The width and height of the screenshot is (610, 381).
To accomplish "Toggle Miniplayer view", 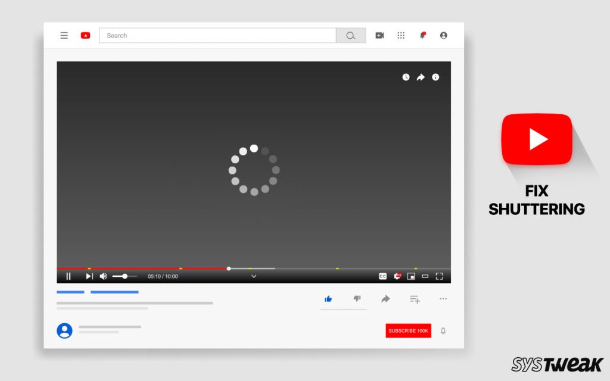I will coord(425,276).
